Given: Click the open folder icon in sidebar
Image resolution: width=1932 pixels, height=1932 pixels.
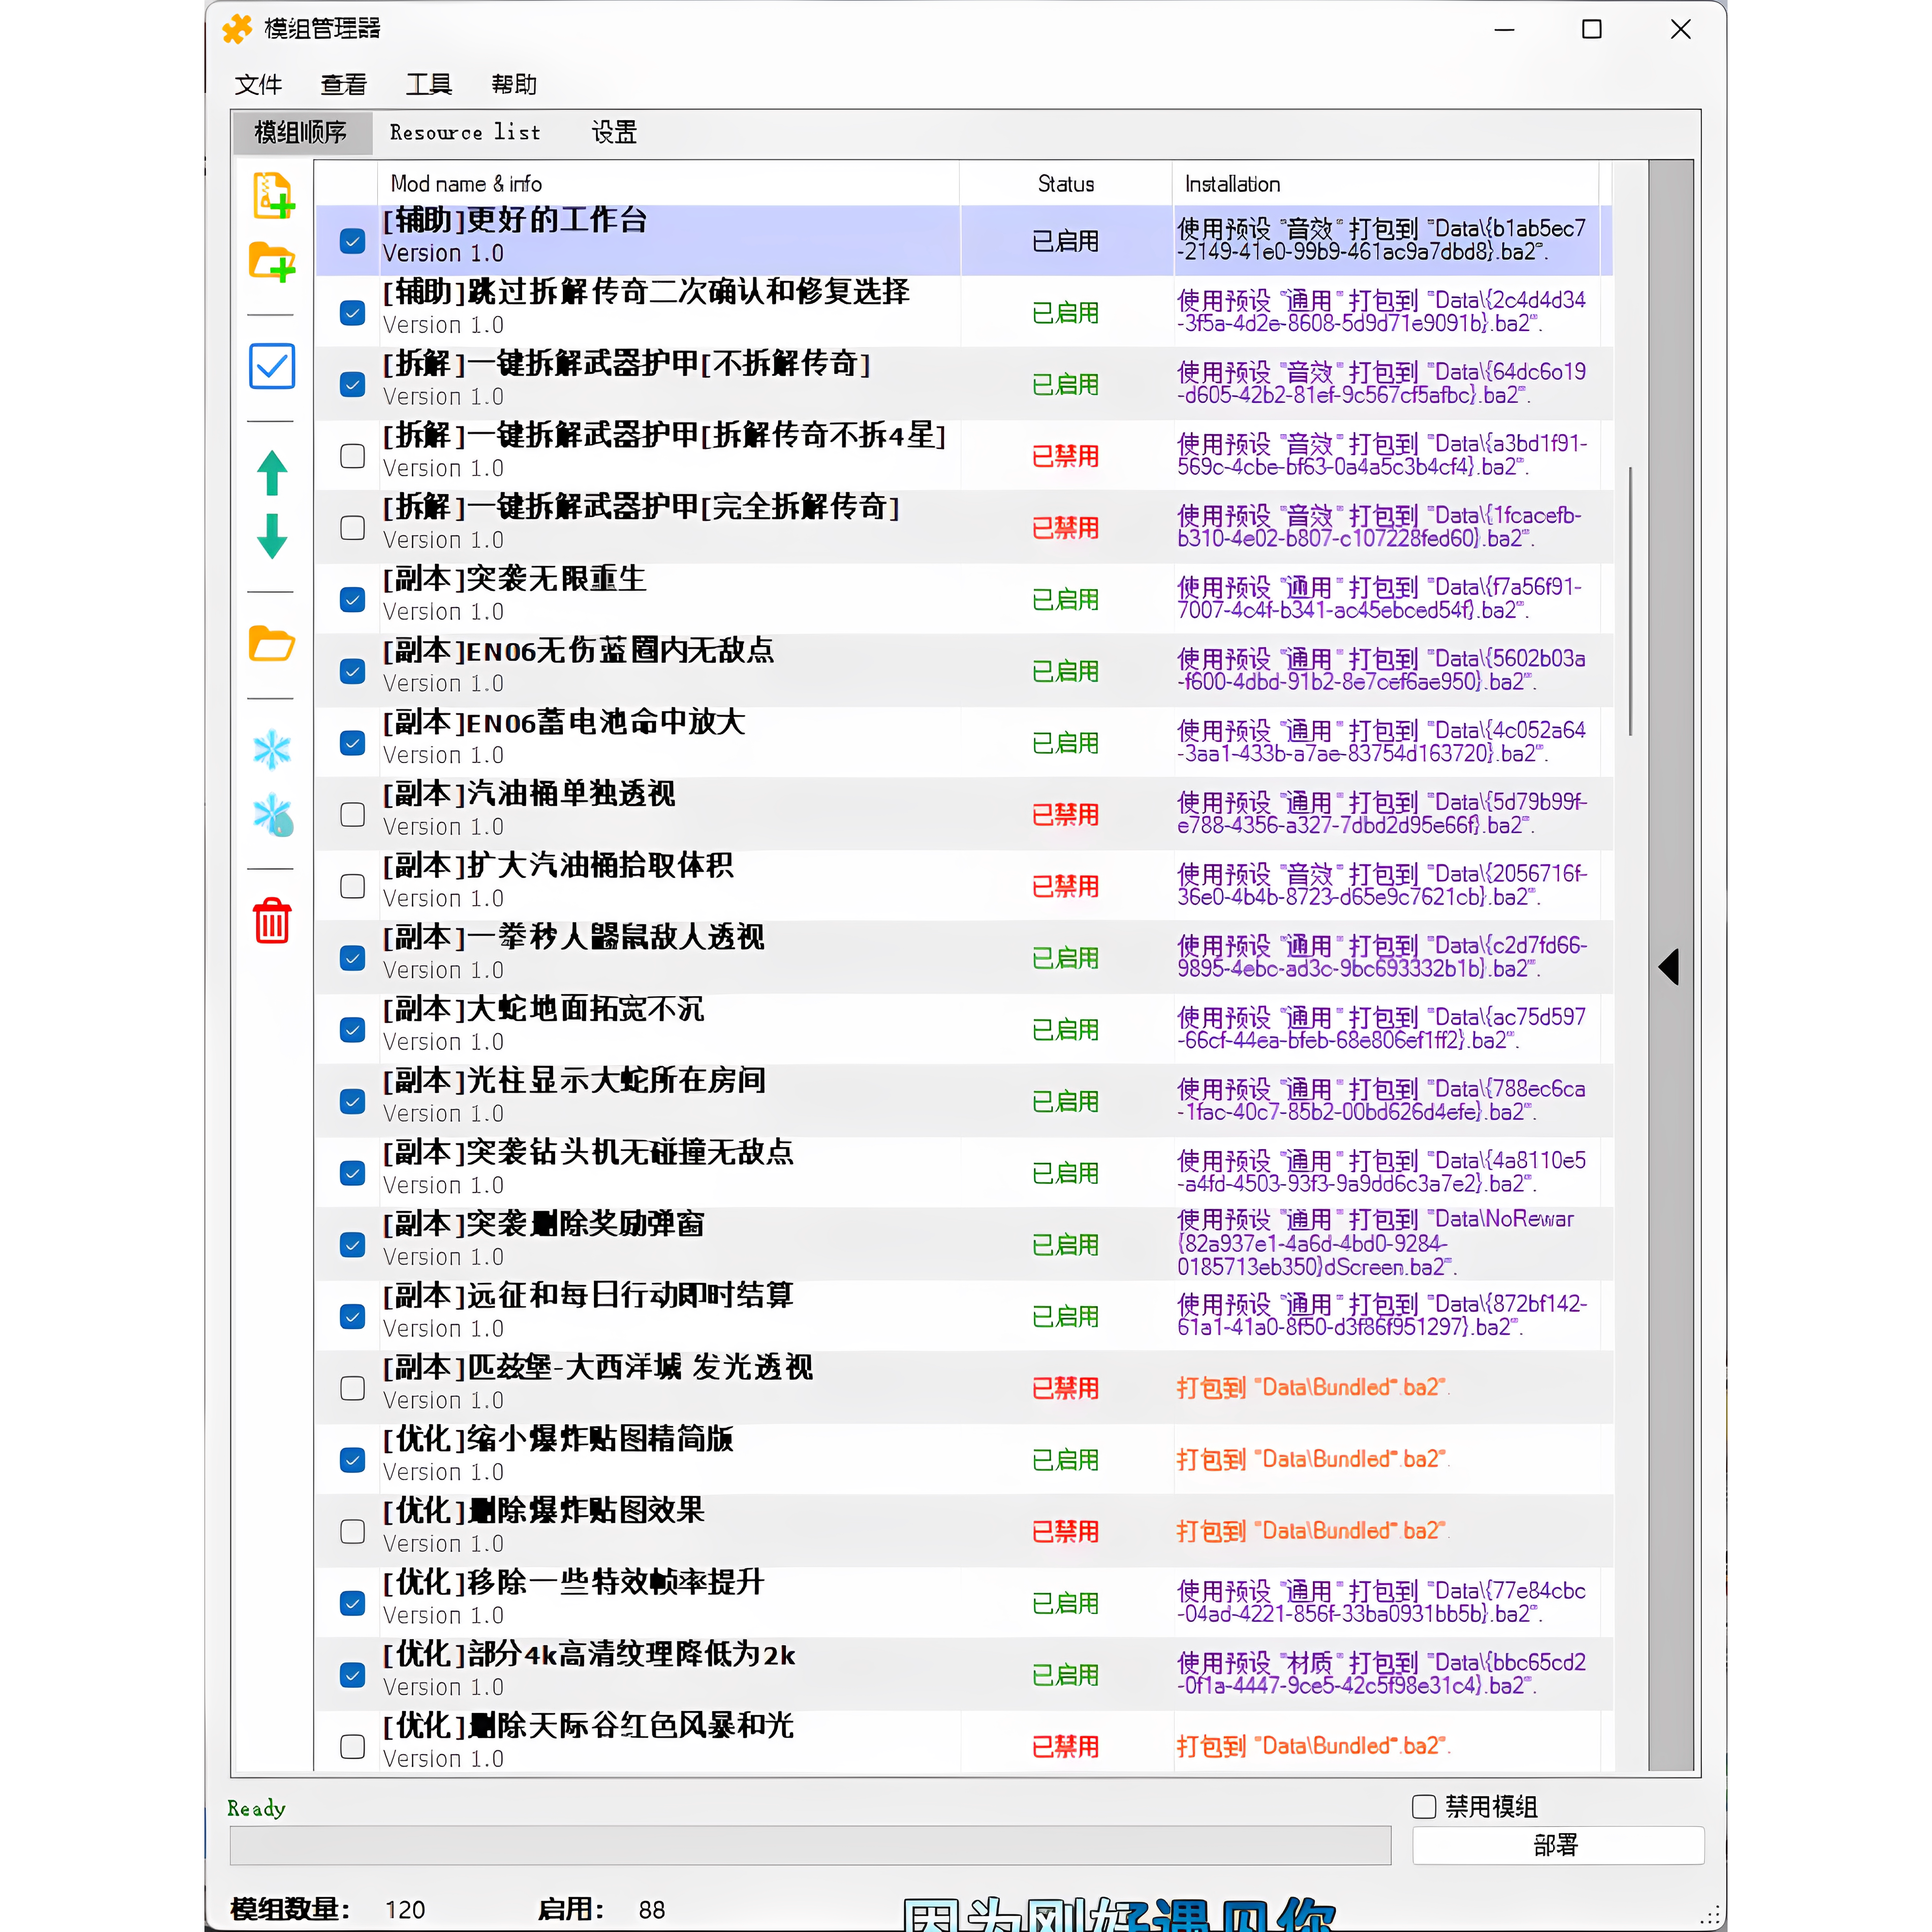Looking at the screenshot, I should point(272,644).
